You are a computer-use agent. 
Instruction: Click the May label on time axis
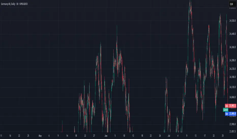pyautogui.click(x=40, y=136)
